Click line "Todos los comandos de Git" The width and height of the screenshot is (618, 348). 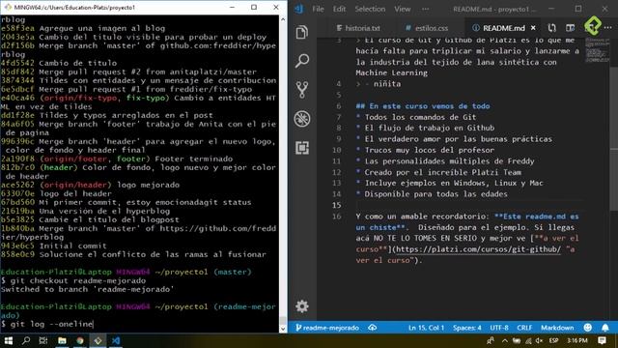(420, 117)
